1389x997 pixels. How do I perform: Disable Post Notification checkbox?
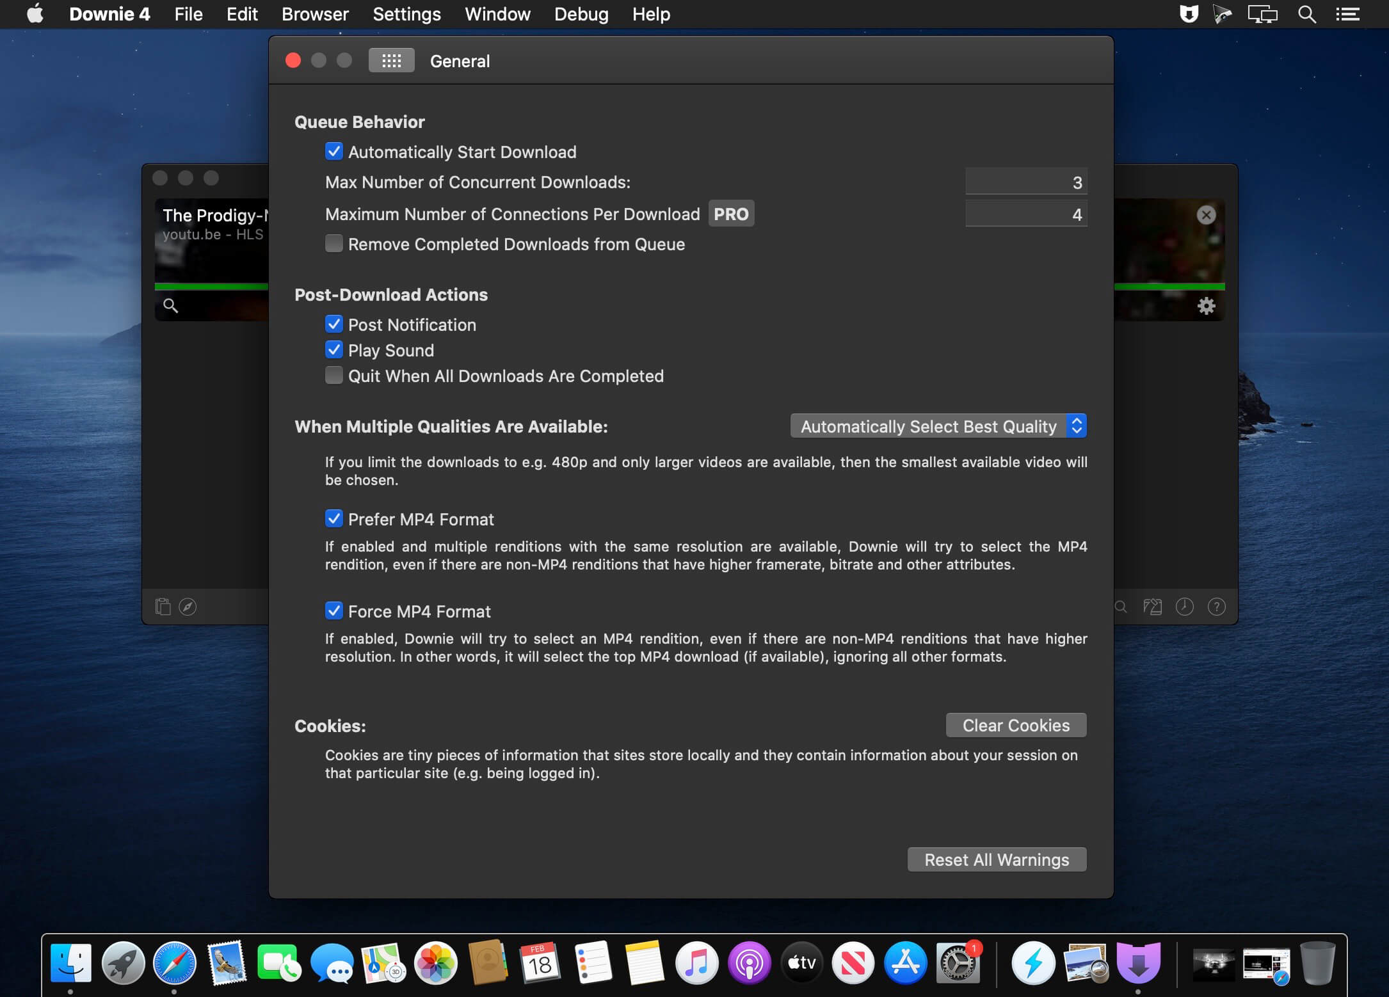tap(334, 324)
